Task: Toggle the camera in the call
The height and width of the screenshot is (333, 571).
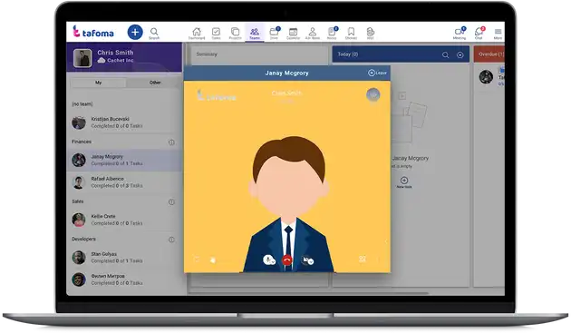Action: pyautogui.click(x=306, y=260)
